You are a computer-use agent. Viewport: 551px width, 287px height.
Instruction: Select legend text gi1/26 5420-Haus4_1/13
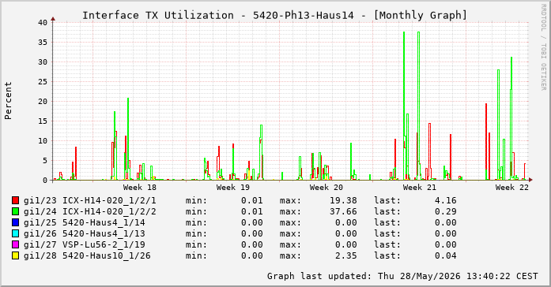click(85, 233)
